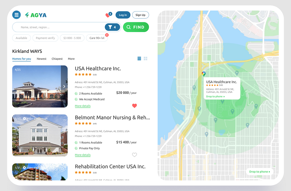Click Drop to phone button on map corner
The width and height of the screenshot is (291, 191).
(259, 172)
